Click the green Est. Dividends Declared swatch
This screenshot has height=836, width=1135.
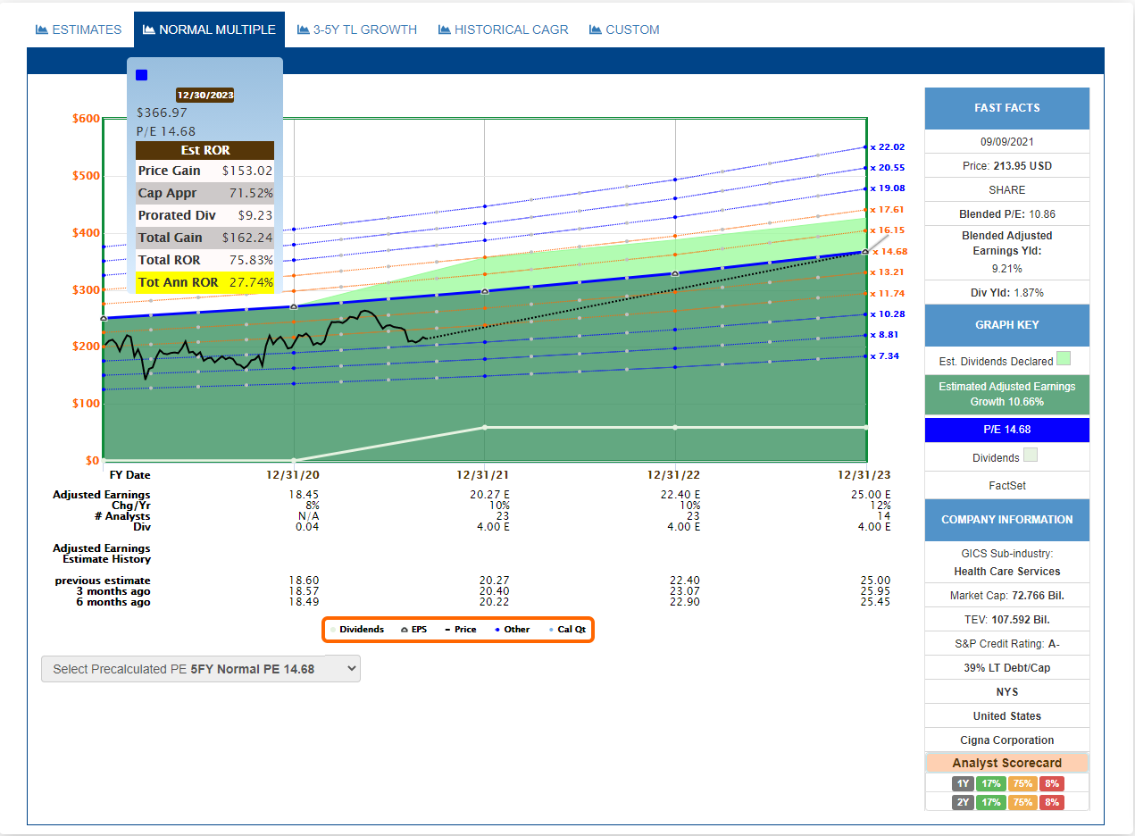[1064, 359]
